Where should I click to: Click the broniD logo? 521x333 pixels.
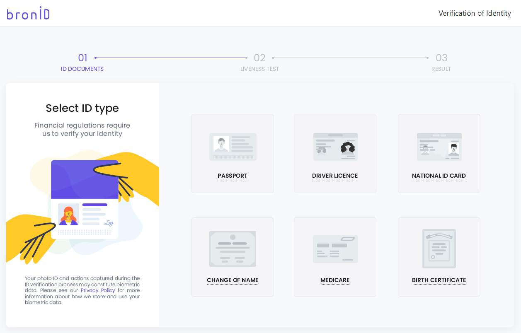[x=28, y=13]
